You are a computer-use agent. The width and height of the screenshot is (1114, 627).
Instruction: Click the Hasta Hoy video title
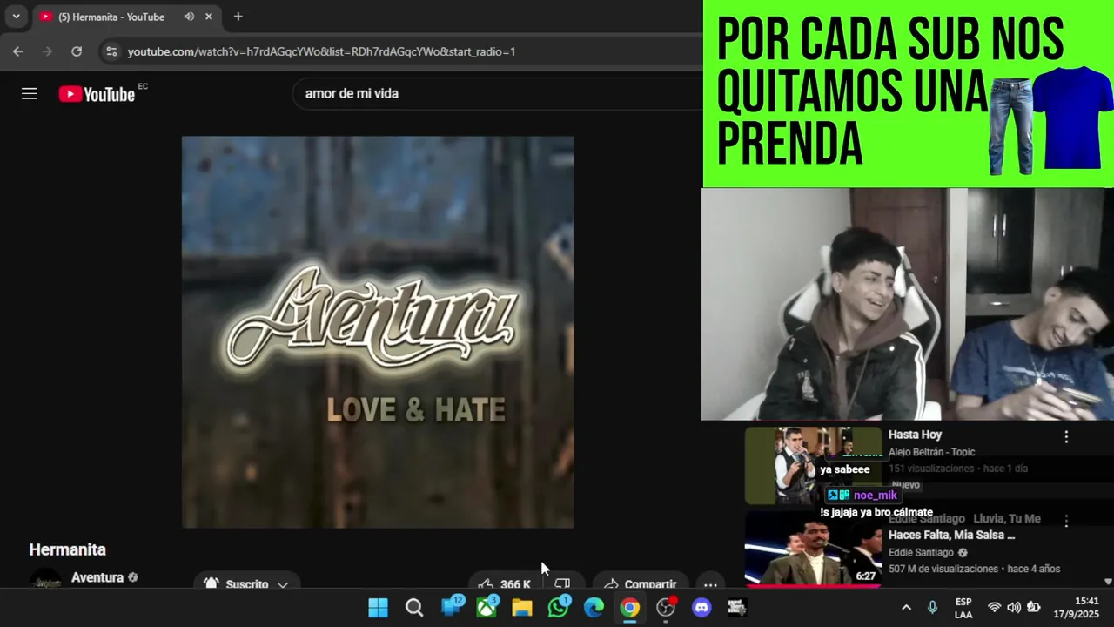pos(915,435)
